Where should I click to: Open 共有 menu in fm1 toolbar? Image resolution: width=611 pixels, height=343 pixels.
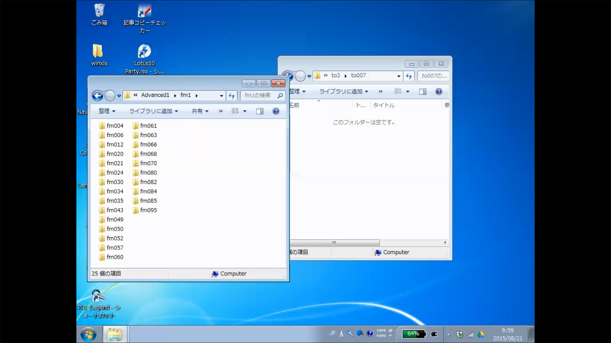(x=200, y=111)
